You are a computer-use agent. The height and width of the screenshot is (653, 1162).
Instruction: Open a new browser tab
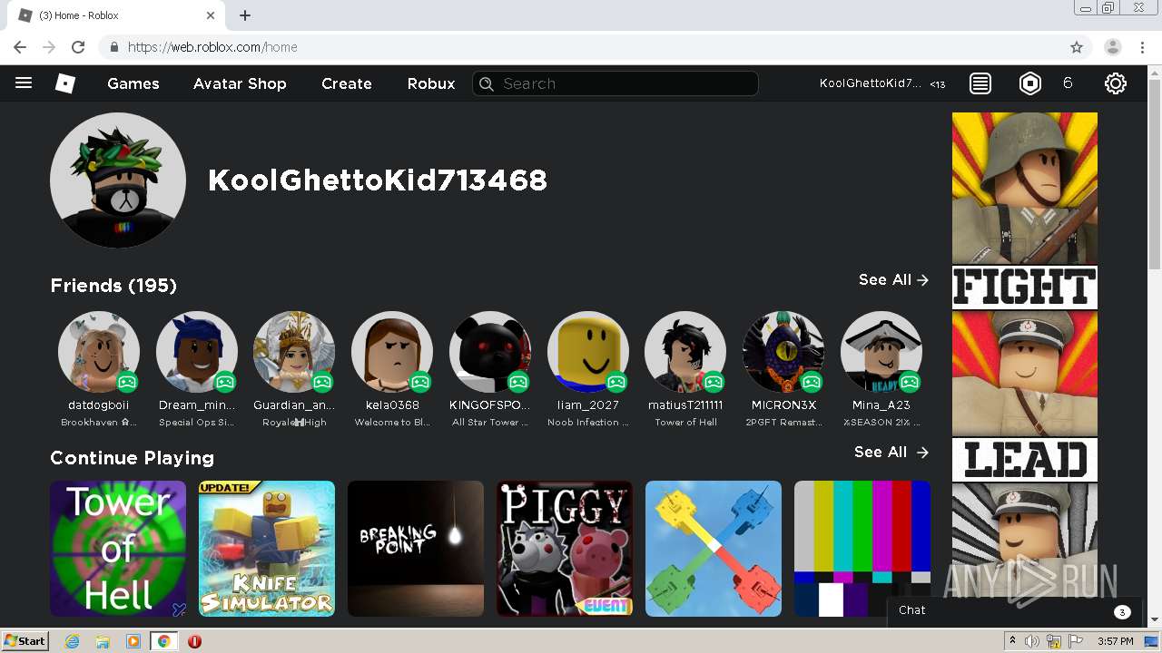245,15
